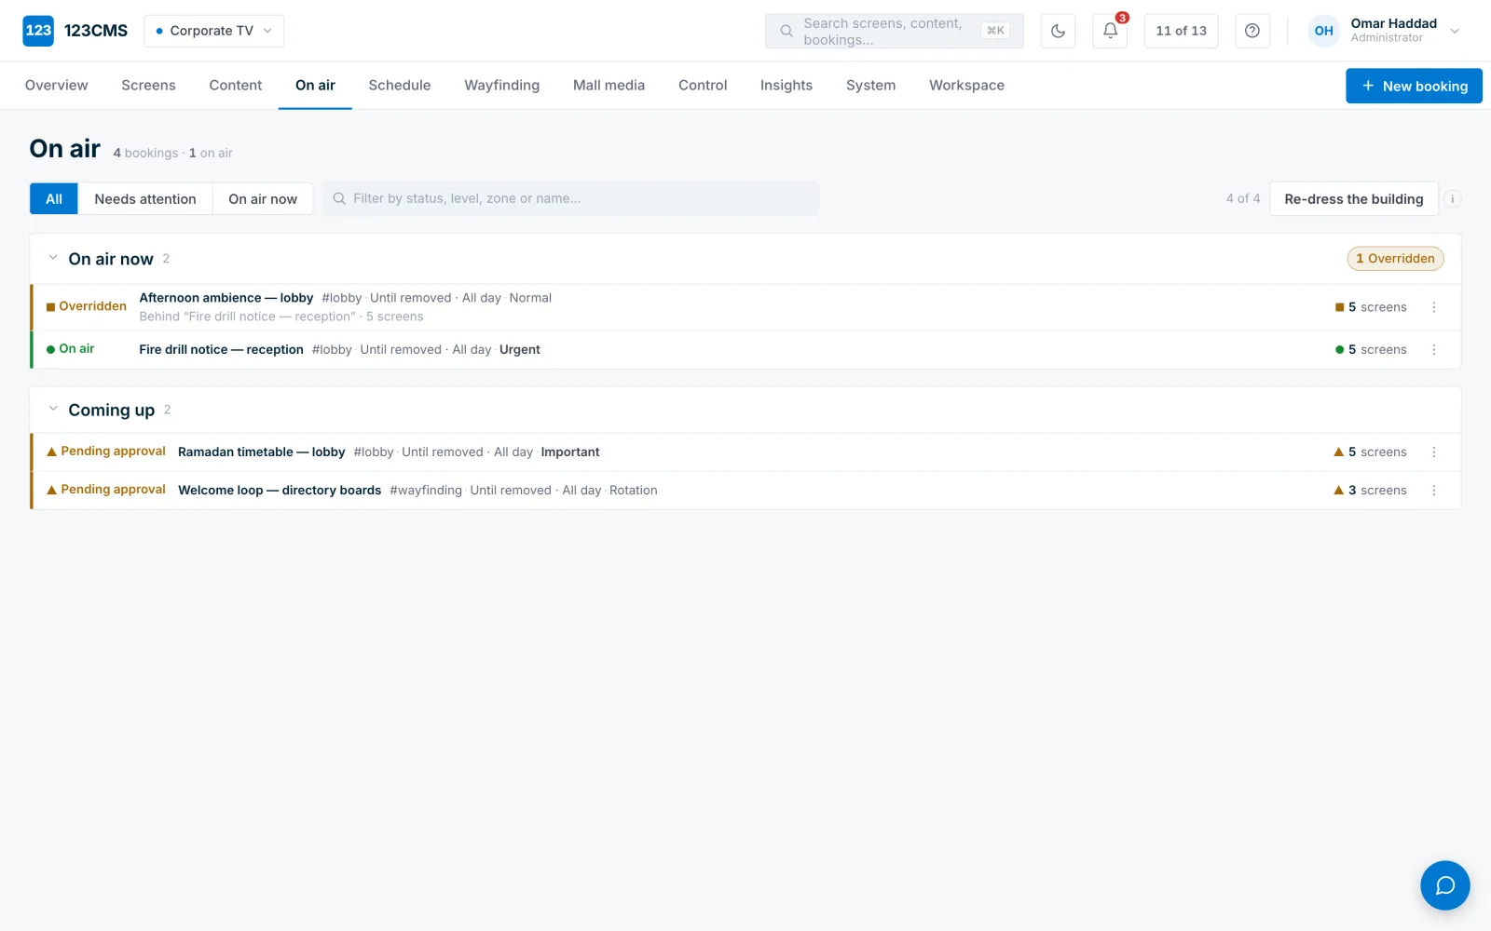Collapse the On air now section
Image resolution: width=1491 pixels, height=931 pixels.
(53, 258)
